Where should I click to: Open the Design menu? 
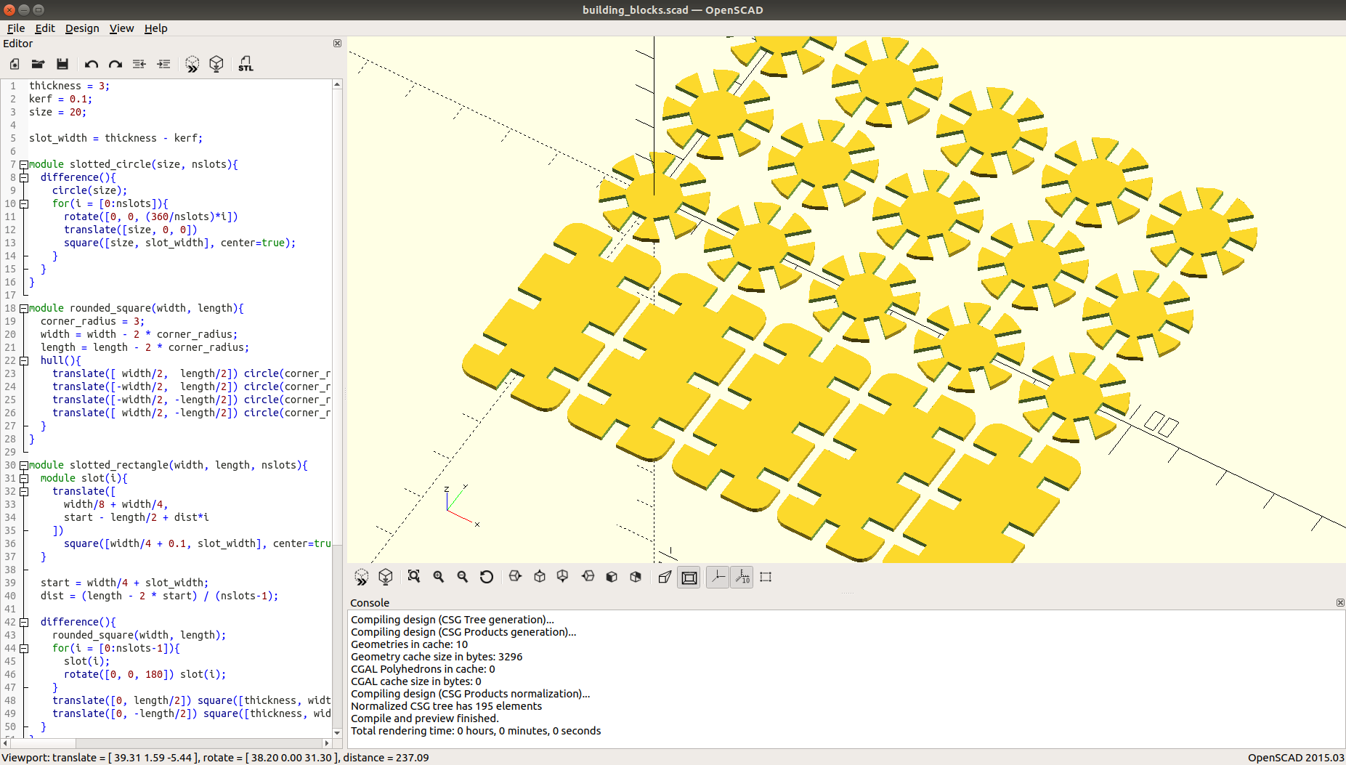tap(82, 28)
